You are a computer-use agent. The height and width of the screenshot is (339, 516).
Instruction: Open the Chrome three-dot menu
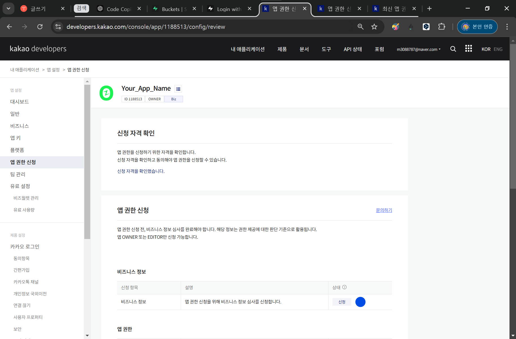coord(507,27)
